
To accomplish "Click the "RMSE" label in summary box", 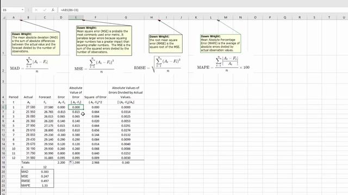I will point(26,181).
